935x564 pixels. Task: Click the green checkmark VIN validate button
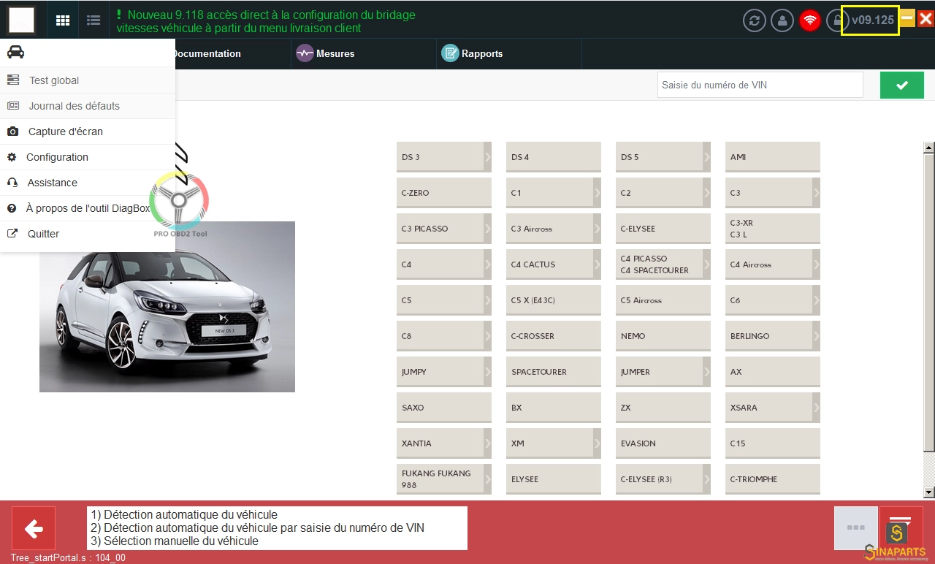902,85
